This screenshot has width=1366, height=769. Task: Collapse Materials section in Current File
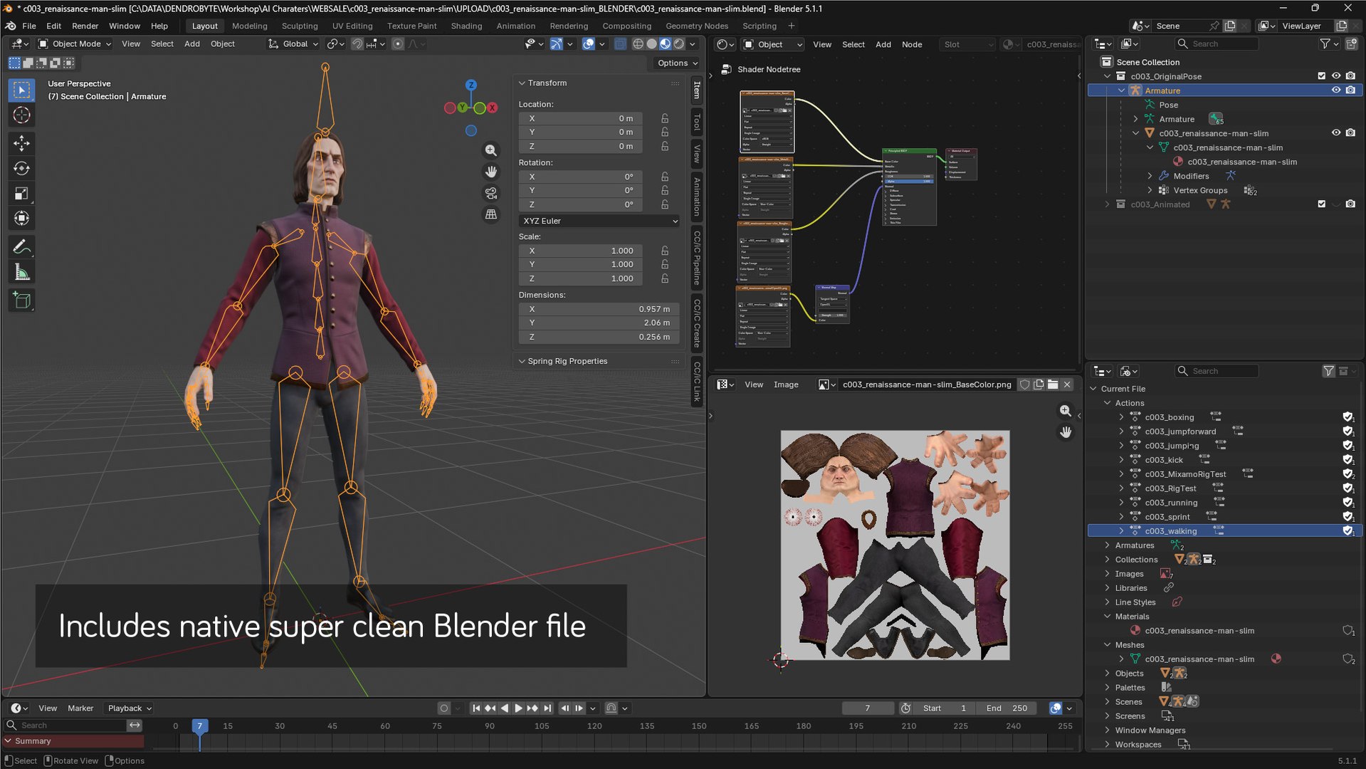pyautogui.click(x=1108, y=617)
